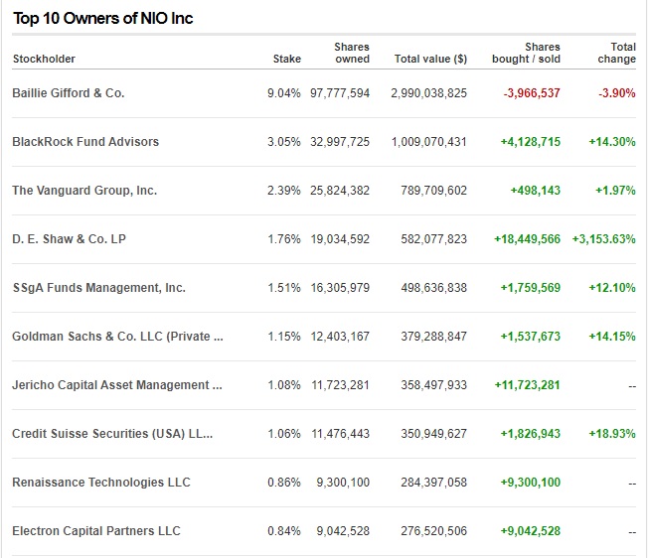
Task: Select Credit Suisse Securities (USA) row name
Action: (x=112, y=434)
